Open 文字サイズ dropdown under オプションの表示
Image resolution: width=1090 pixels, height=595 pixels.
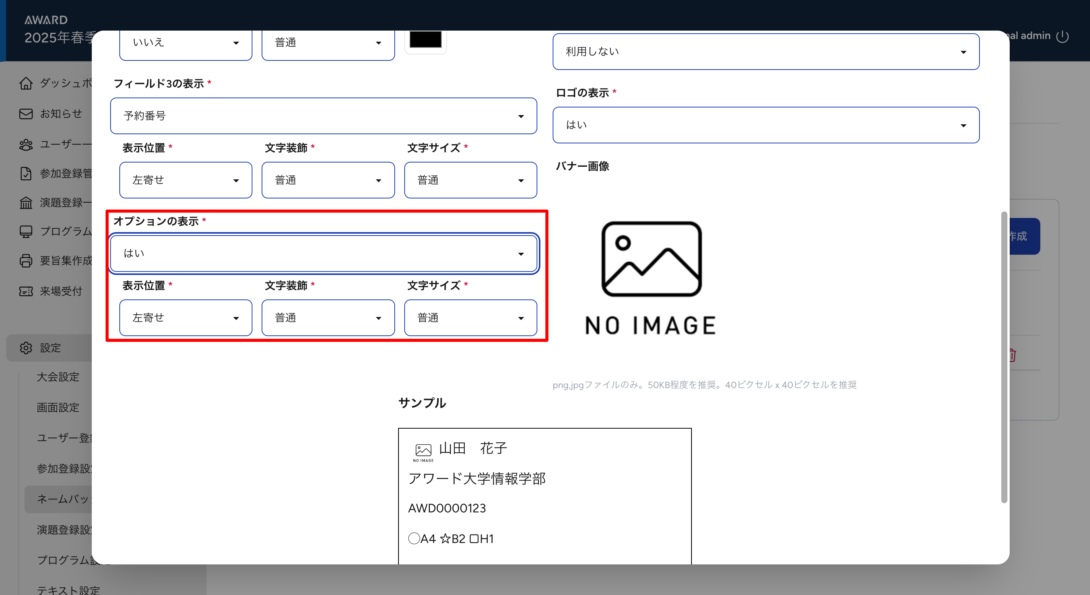pyautogui.click(x=470, y=318)
